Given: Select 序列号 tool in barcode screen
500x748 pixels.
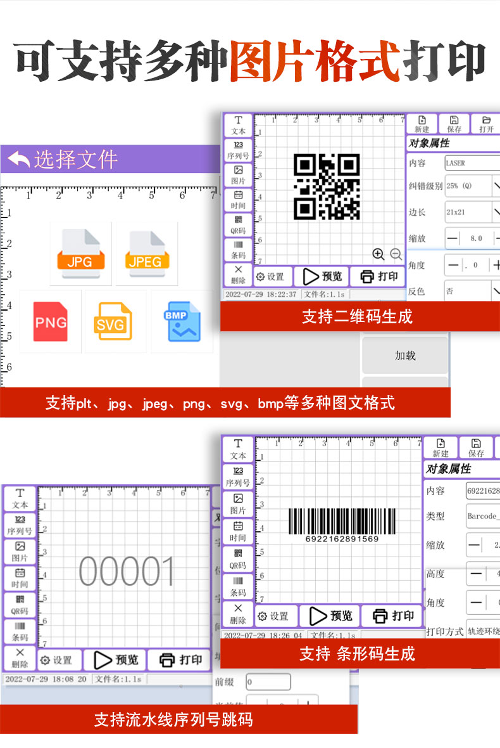Looking at the screenshot, I should coord(237,477).
